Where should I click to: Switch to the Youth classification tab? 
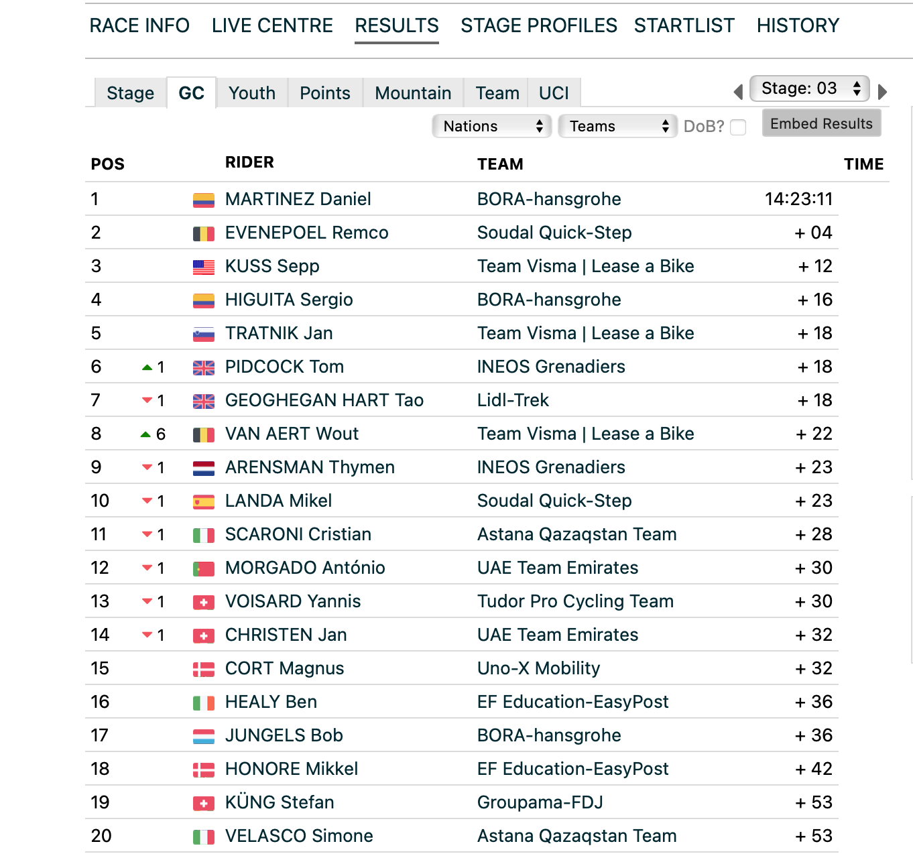pos(251,93)
